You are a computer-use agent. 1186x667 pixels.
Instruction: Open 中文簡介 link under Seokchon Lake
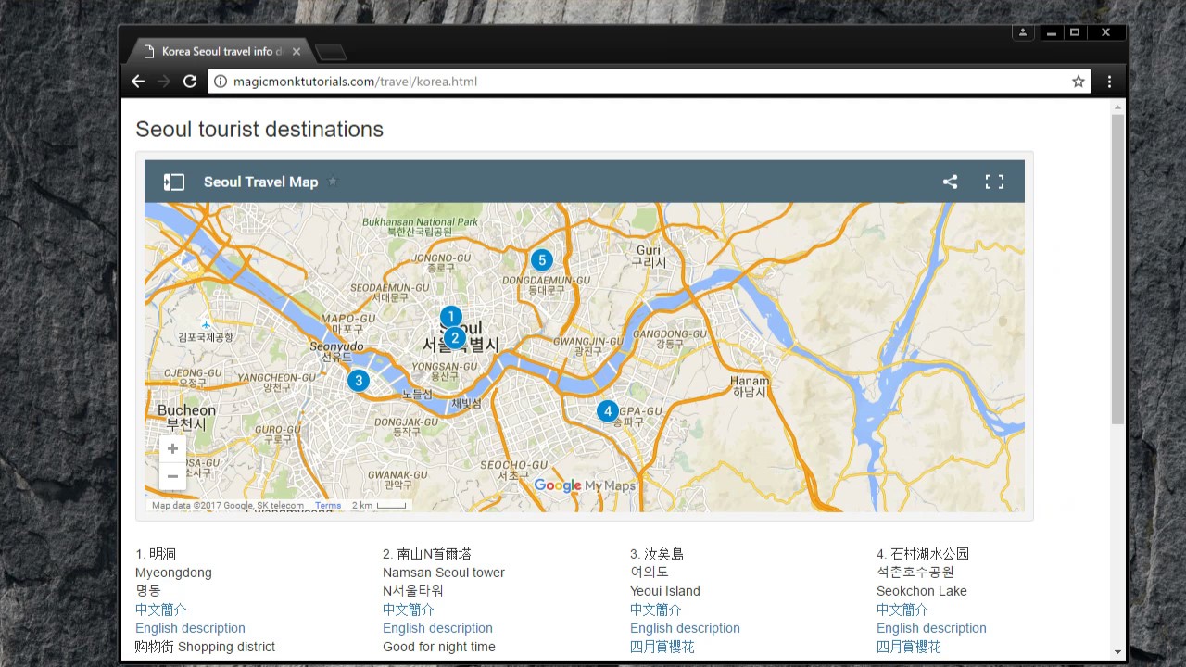(x=902, y=610)
